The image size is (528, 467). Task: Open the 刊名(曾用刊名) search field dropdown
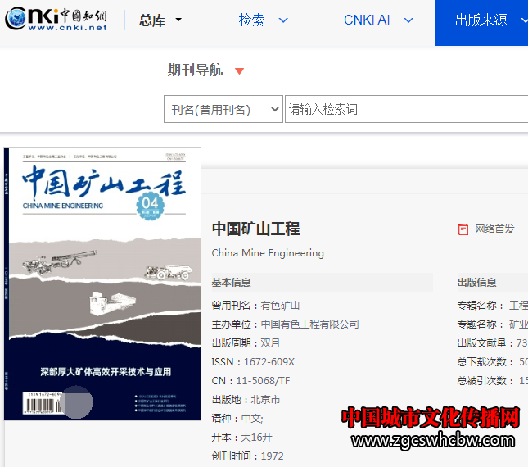coord(223,109)
